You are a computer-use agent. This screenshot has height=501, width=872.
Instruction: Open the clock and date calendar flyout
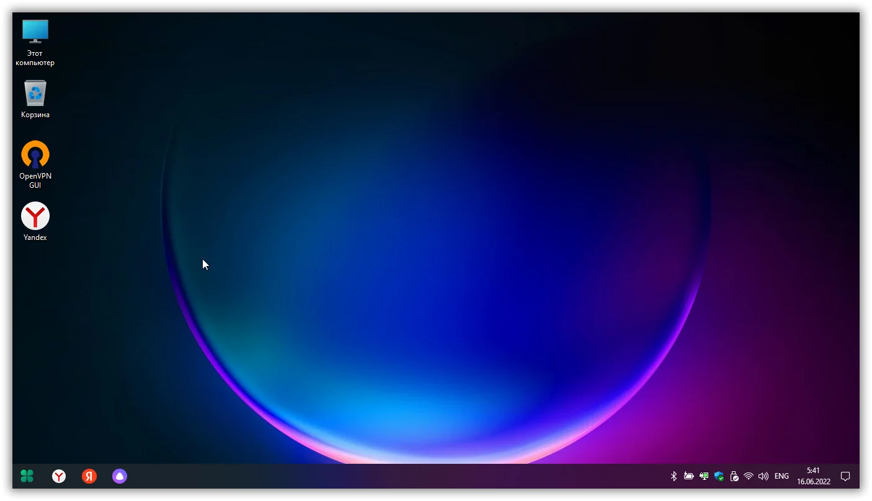(813, 476)
